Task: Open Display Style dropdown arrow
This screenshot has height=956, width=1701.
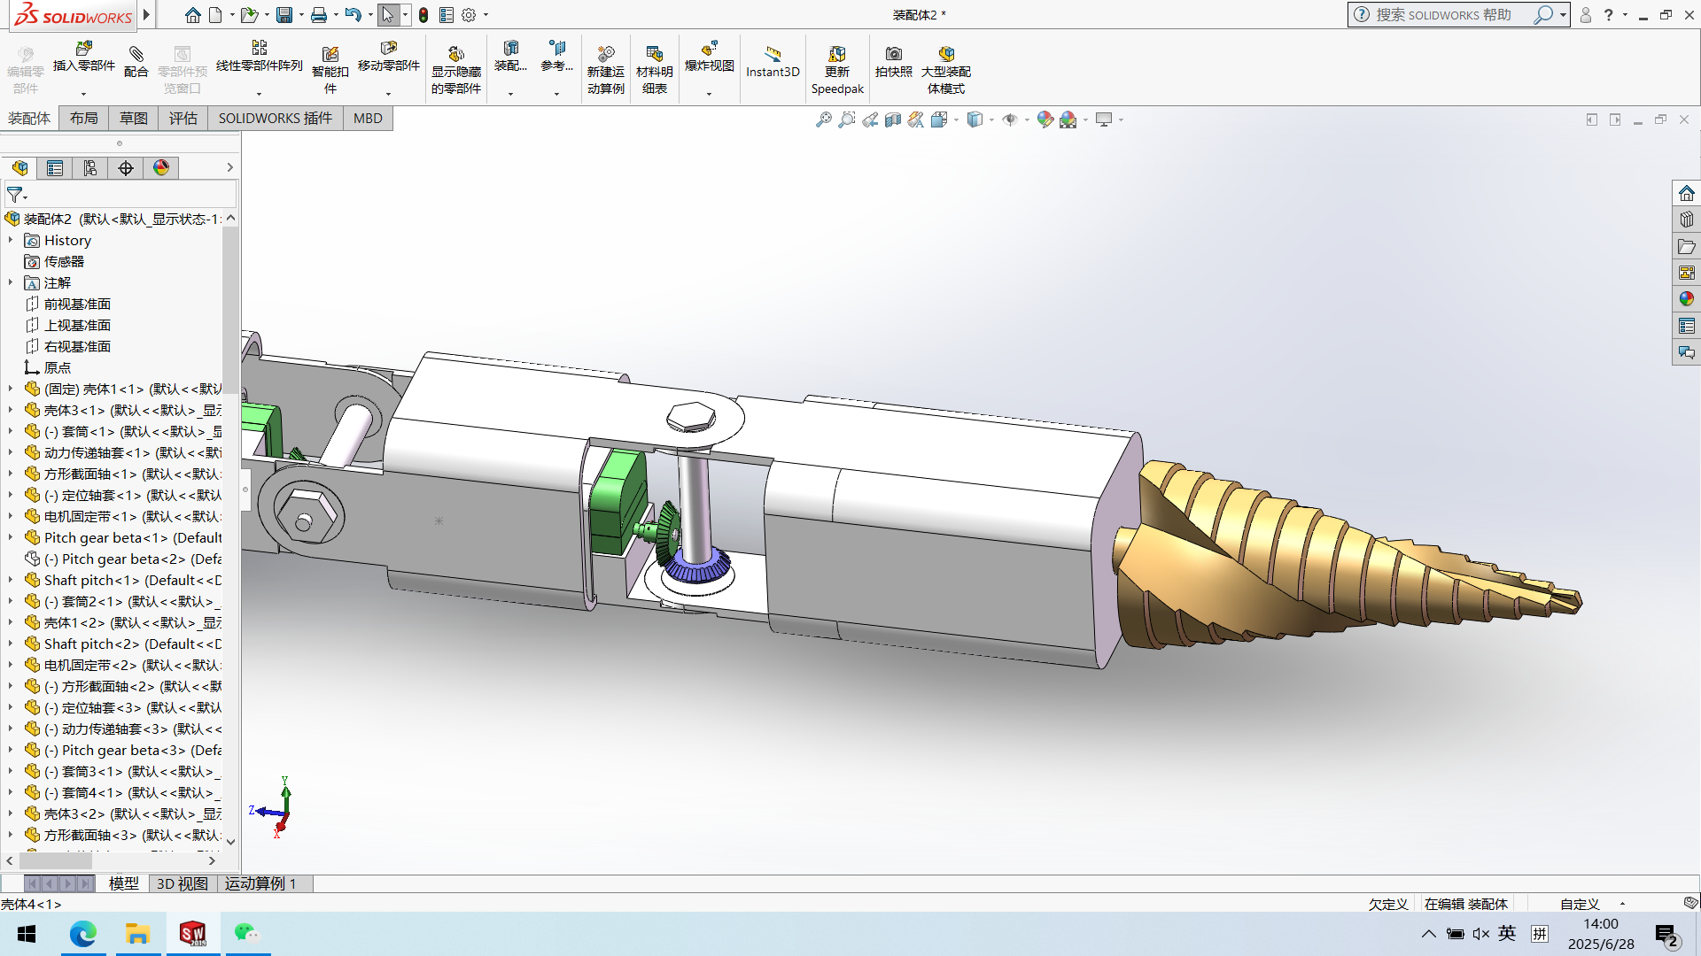Action: (x=991, y=119)
